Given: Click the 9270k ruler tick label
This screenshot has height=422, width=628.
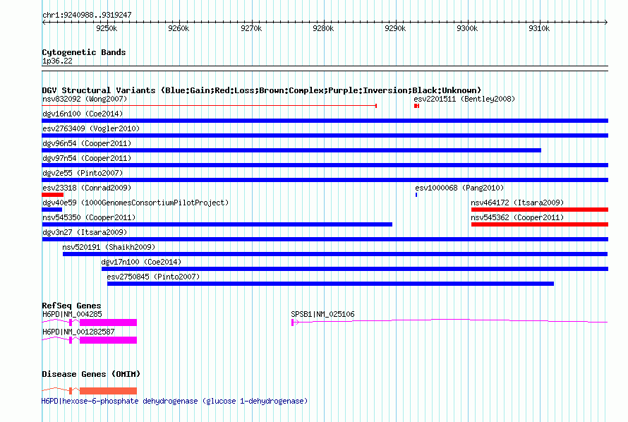Looking at the screenshot, I should point(251,28).
